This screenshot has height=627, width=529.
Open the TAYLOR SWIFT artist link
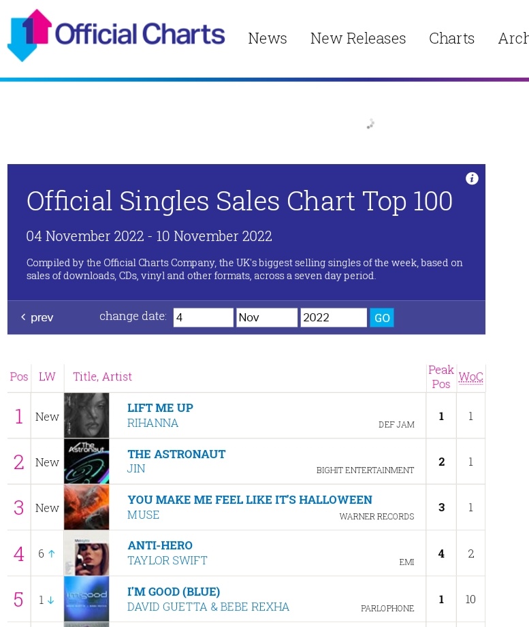pyautogui.click(x=167, y=560)
